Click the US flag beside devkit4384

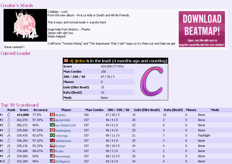point(52,120)
